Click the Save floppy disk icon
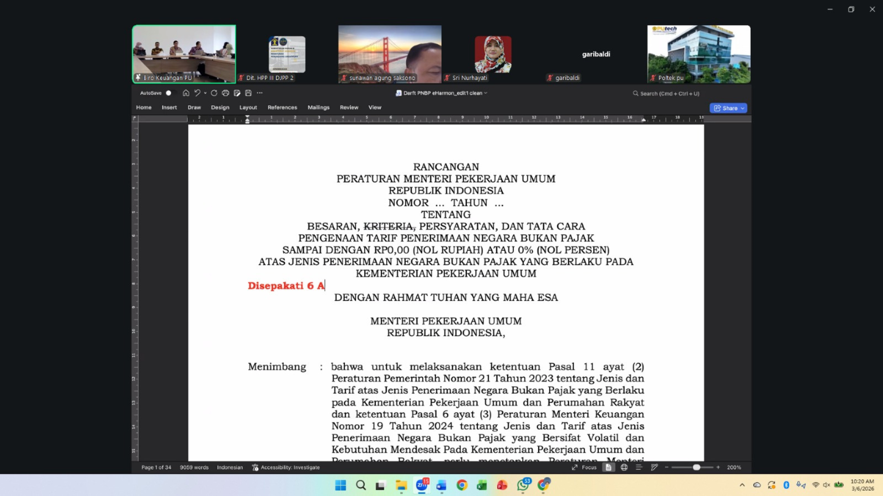Screen dimensions: 883x496 coord(248,93)
